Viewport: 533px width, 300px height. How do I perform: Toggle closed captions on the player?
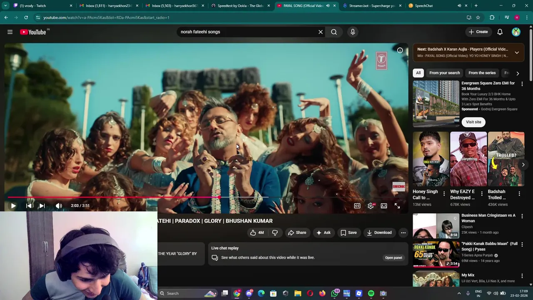357,205
